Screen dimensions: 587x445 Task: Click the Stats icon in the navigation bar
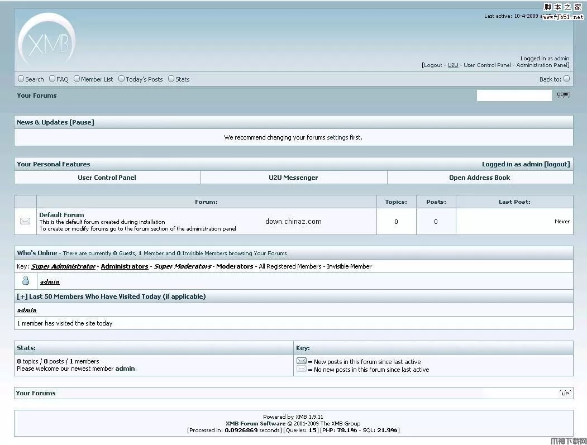pos(170,79)
